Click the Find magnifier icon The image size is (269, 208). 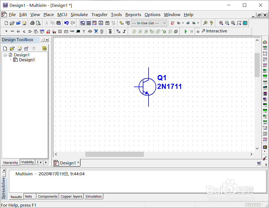(205, 23)
